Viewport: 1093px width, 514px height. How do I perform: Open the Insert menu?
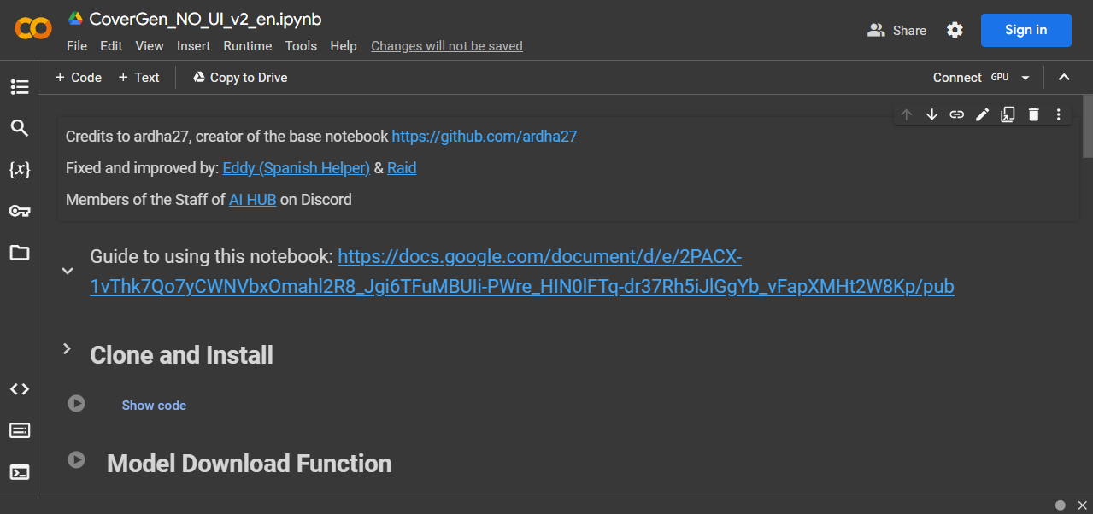pyautogui.click(x=194, y=46)
